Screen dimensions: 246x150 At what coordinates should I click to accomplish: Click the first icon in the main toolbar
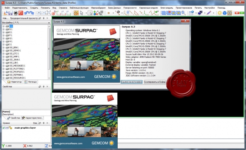[x=6, y=13]
